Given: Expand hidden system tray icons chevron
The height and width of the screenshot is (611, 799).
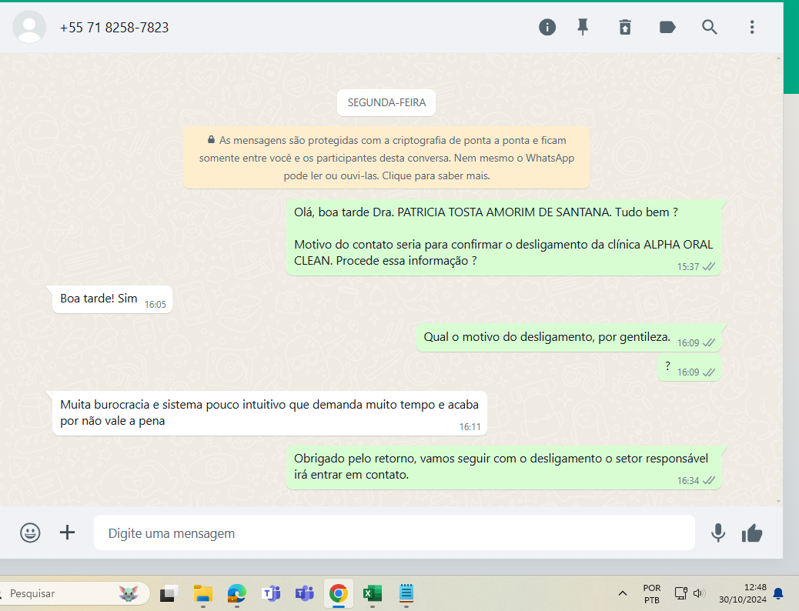Looking at the screenshot, I should pos(622,593).
